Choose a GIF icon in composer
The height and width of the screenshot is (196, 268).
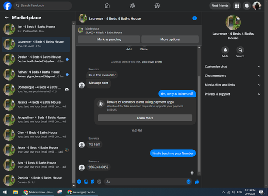pos(99,182)
